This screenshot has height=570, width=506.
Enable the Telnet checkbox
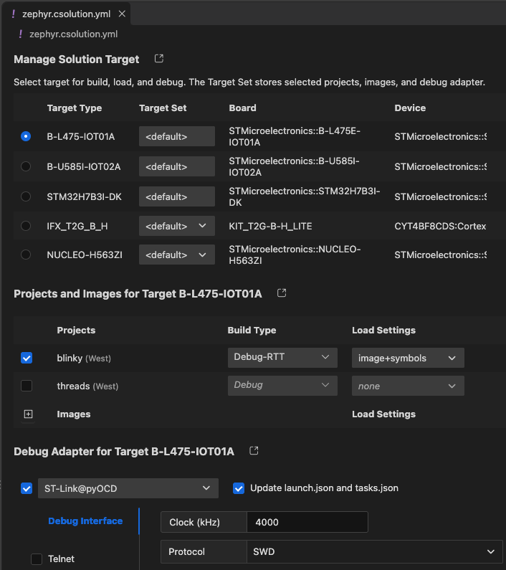click(x=37, y=559)
